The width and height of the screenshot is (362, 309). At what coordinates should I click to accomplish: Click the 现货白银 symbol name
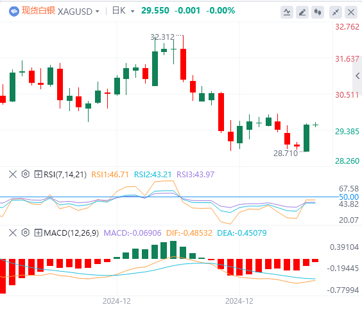coord(39,11)
